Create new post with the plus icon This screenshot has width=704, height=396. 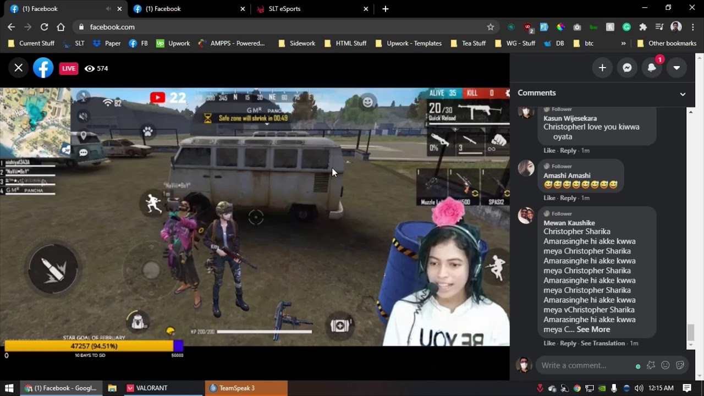tap(602, 68)
